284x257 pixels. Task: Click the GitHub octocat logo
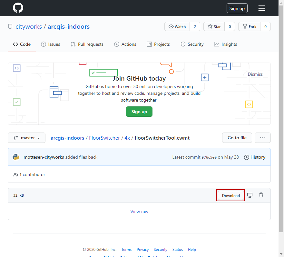click(x=18, y=8)
